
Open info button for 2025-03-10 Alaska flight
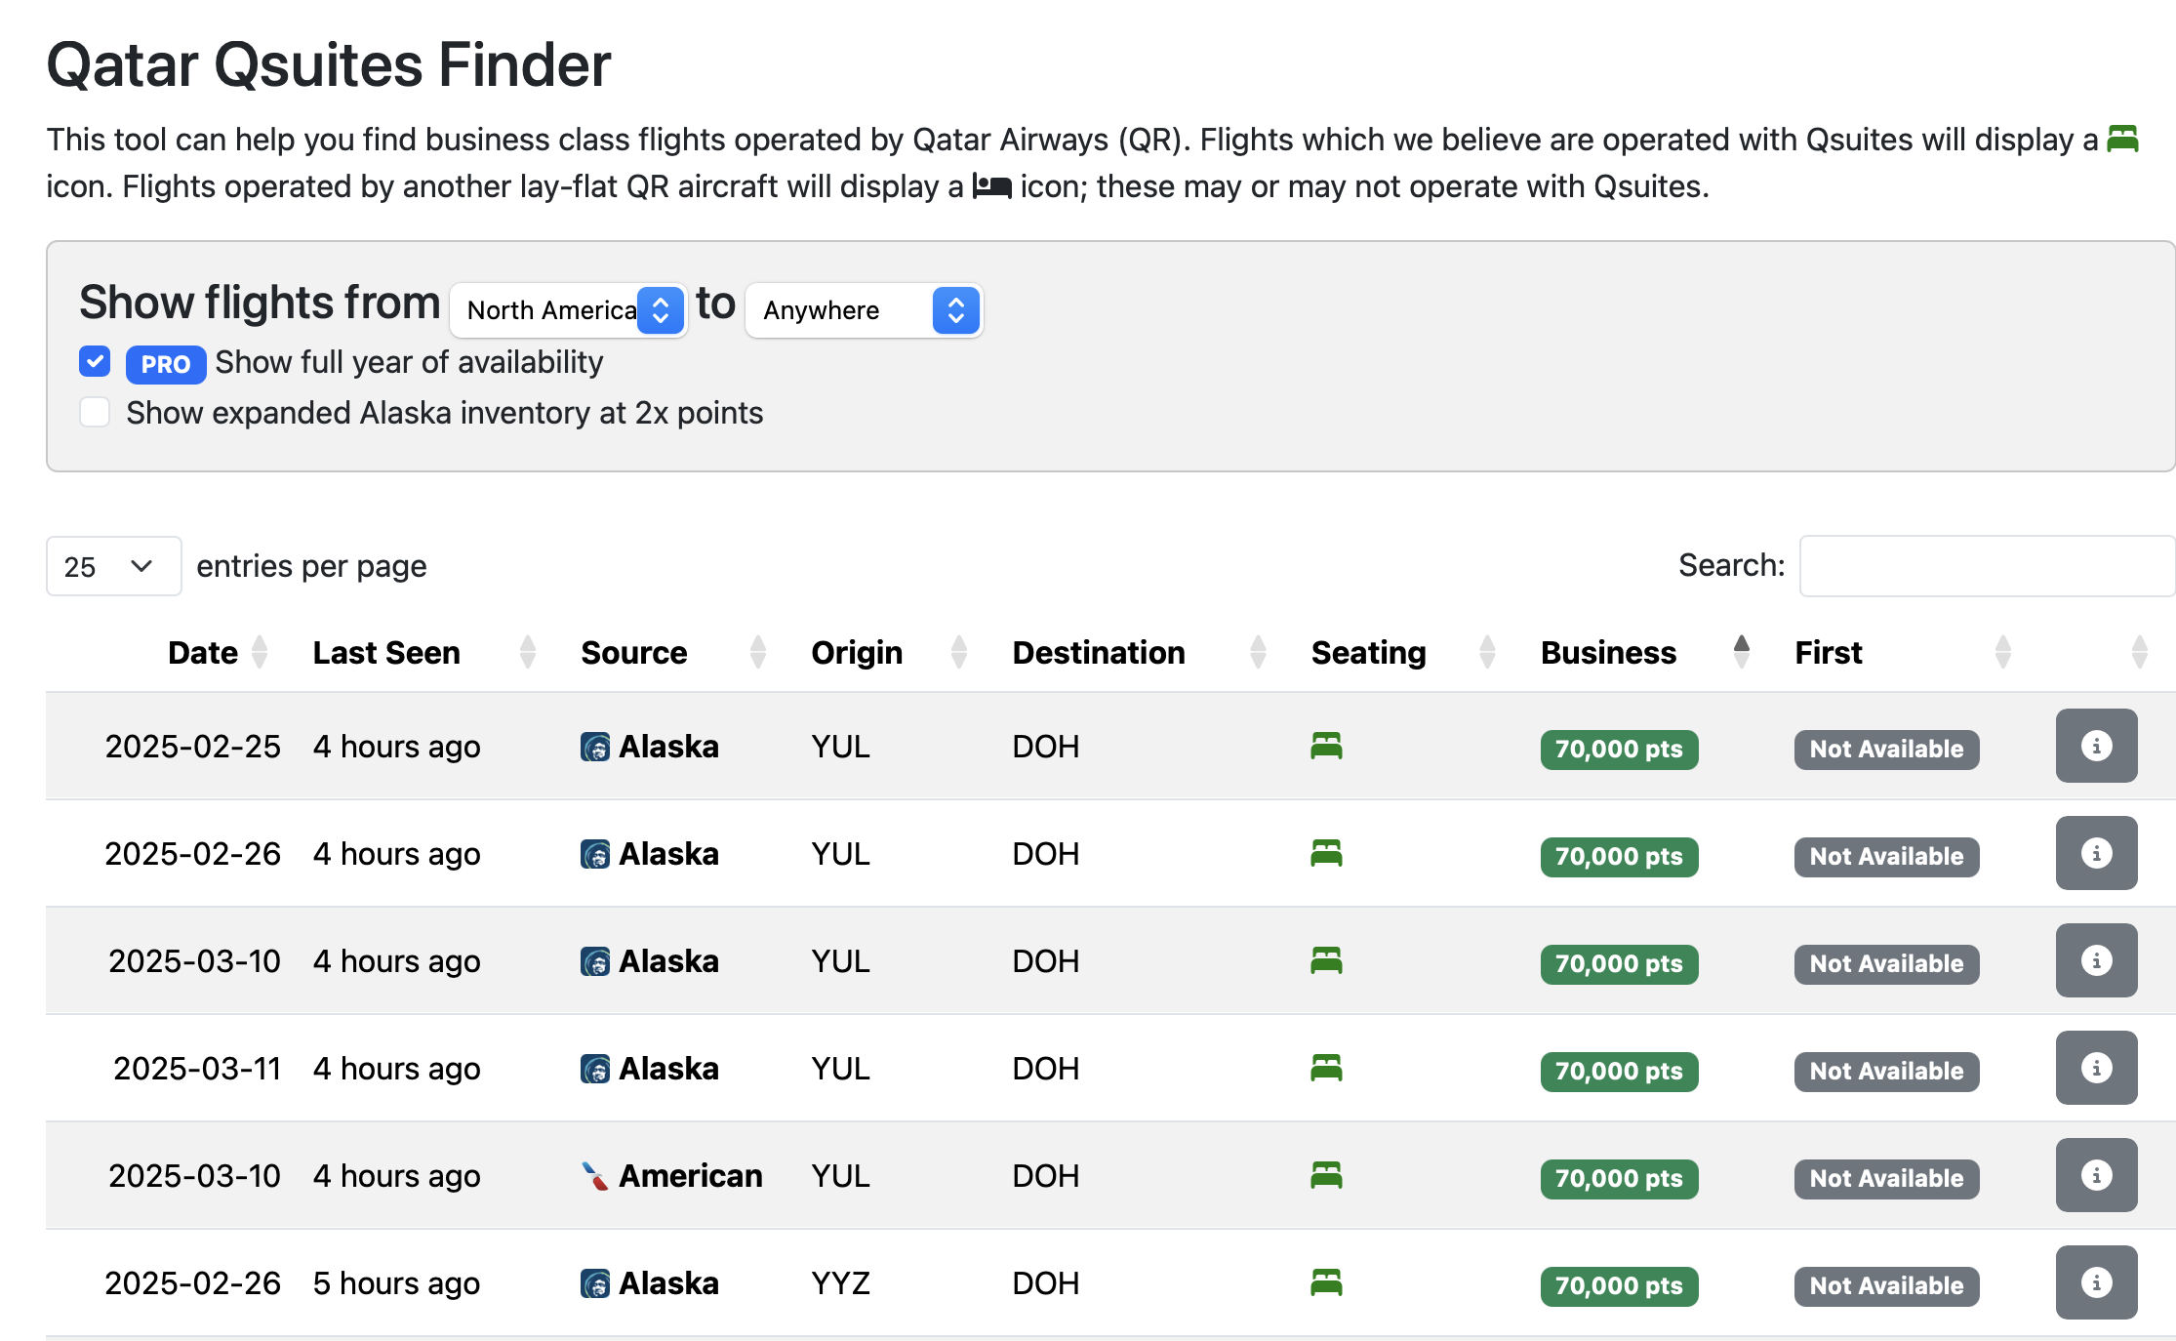[2096, 960]
